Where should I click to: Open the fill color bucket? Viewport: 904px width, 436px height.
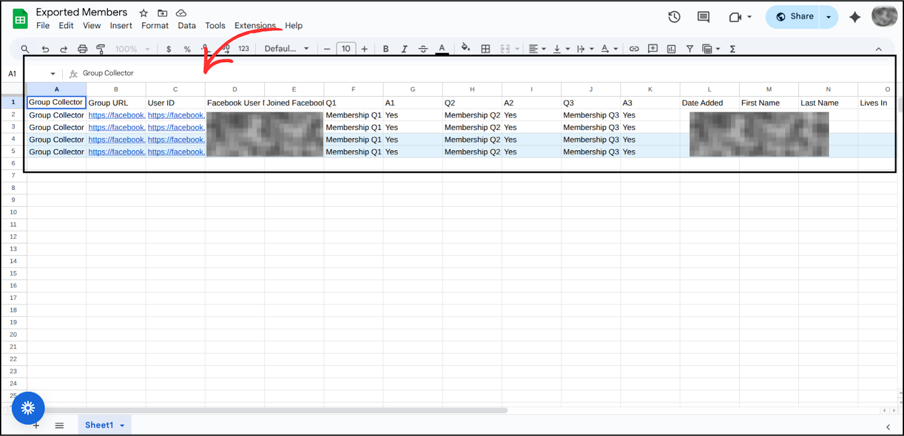tap(466, 48)
